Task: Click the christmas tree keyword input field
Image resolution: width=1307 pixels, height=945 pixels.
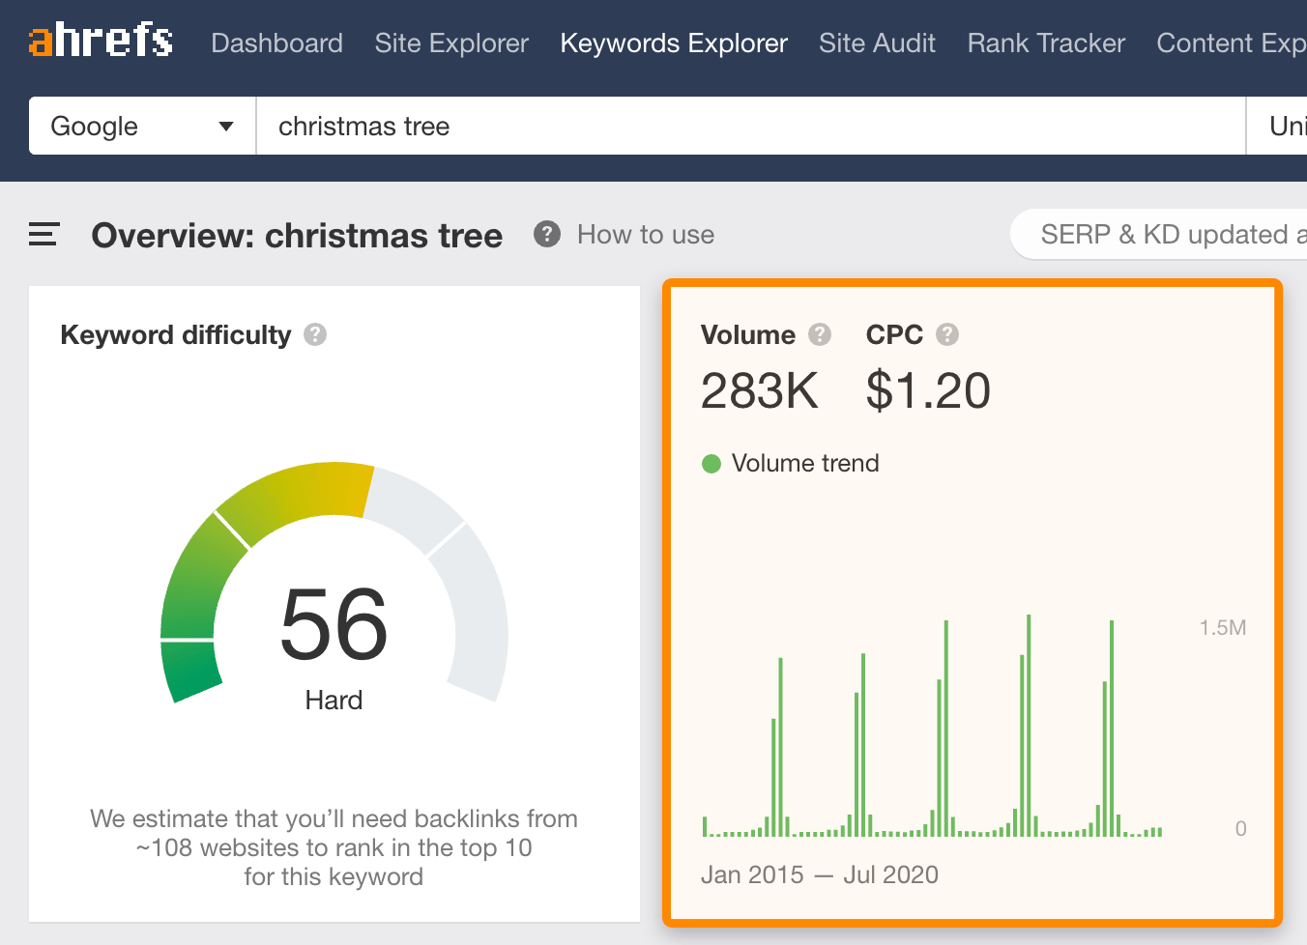Action: (x=750, y=126)
